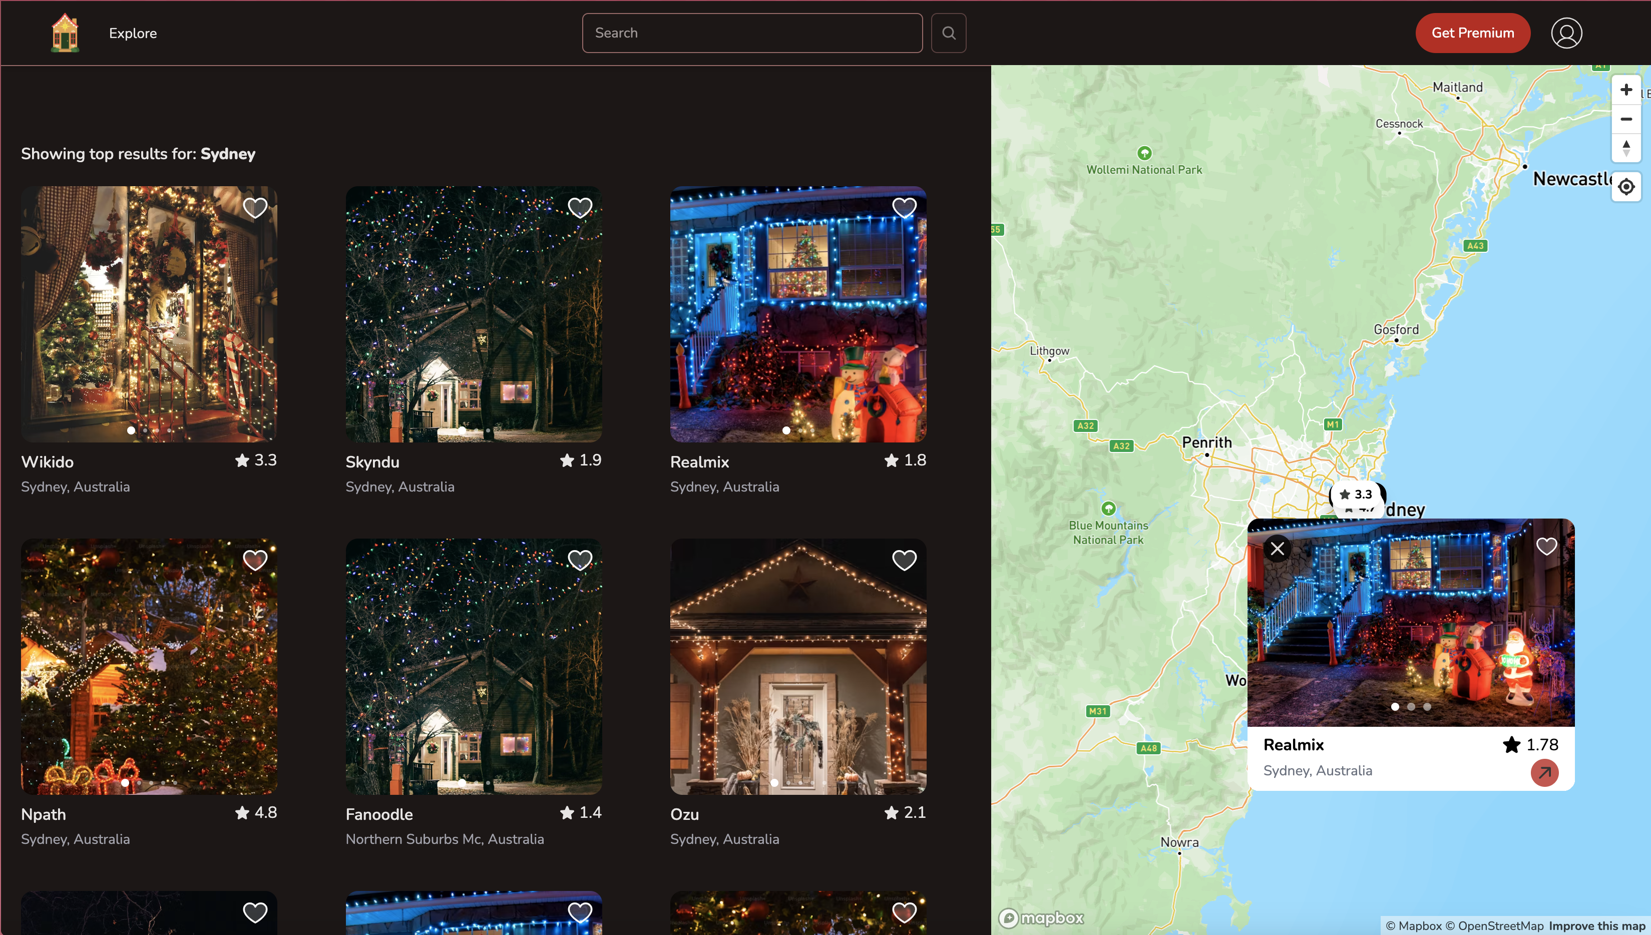Open the Fanoodle listing photo
This screenshot has height=935, width=1651.
(x=473, y=666)
